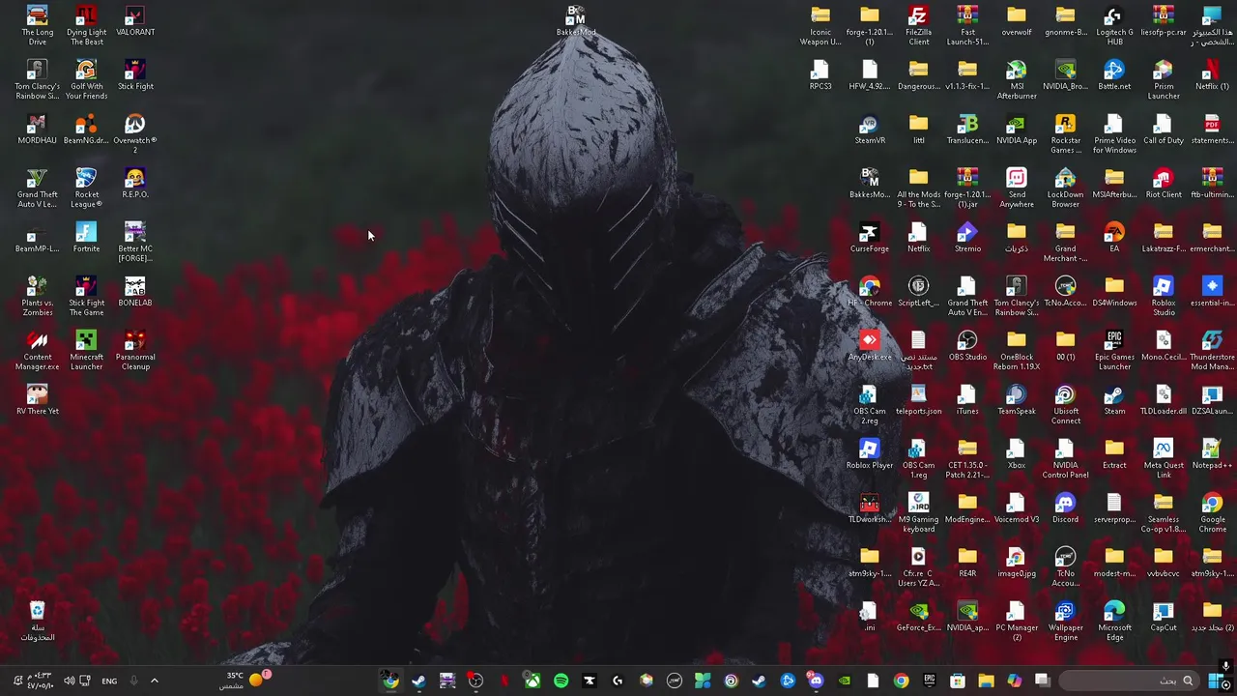Open LockDown Browser shortcut
This screenshot has height=696, width=1237.
tap(1065, 188)
